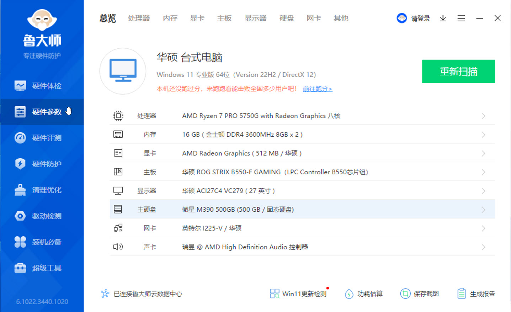Switch to the top 显卡 tab
511x312 pixels.
tap(197, 18)
